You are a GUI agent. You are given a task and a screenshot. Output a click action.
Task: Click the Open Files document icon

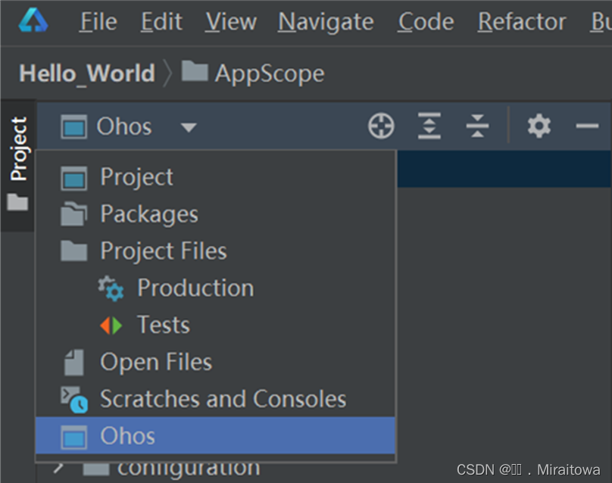[x=73, y=363]
